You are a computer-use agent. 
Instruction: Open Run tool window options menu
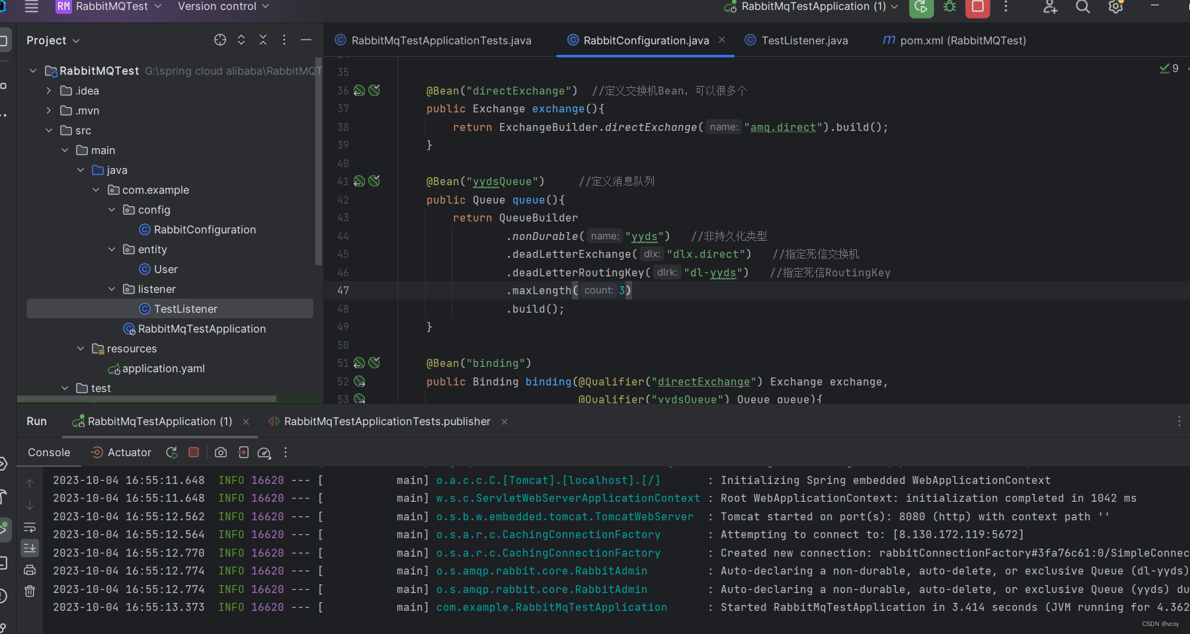[1179, 421]
